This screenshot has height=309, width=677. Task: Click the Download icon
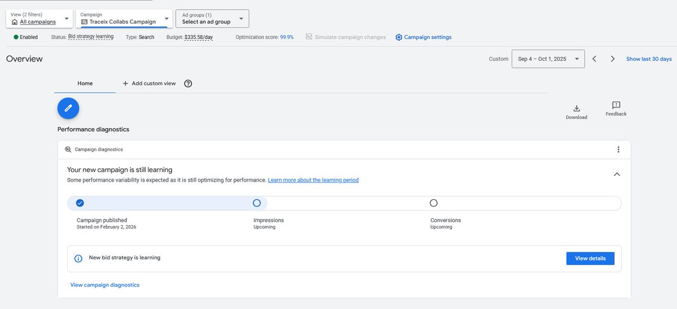[577, 108]
